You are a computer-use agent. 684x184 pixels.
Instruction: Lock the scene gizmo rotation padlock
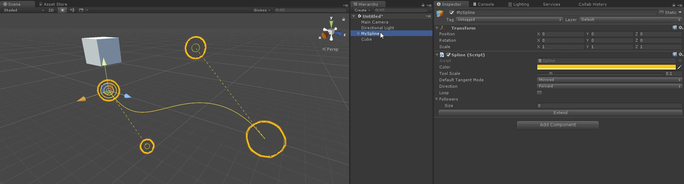click(343, 19)
